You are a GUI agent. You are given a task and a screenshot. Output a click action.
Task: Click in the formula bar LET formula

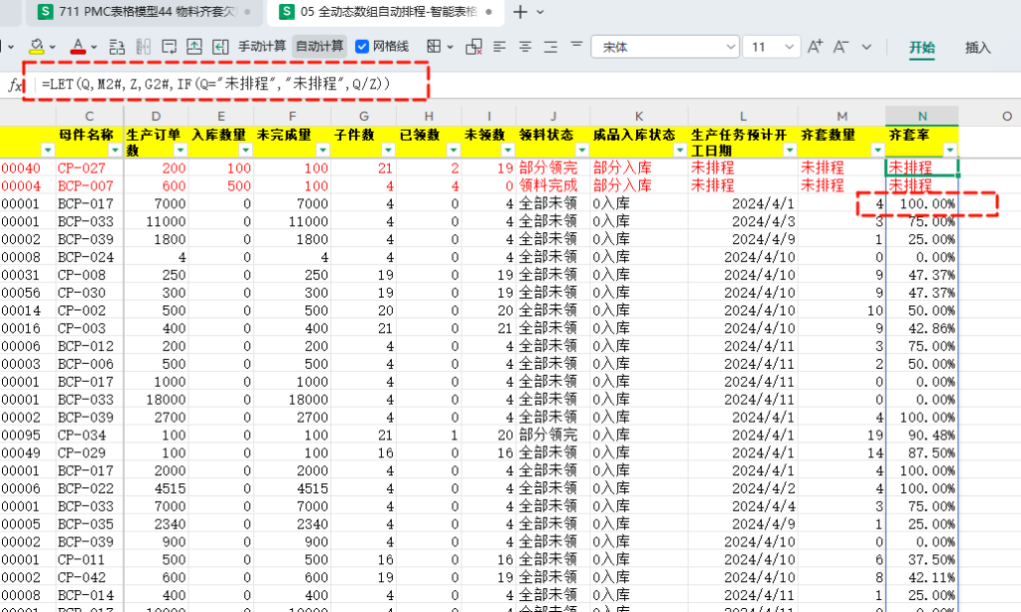tap(215, 84)
